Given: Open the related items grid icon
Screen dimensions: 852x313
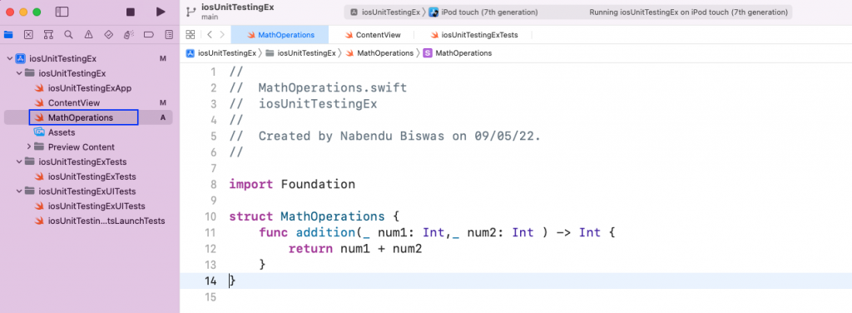Looking at the screenshot, I should click(x=191, y=35).
